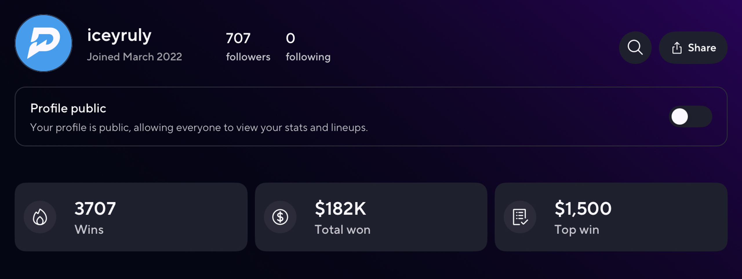
Task: Click the Share button
Action: pos(693,48)
